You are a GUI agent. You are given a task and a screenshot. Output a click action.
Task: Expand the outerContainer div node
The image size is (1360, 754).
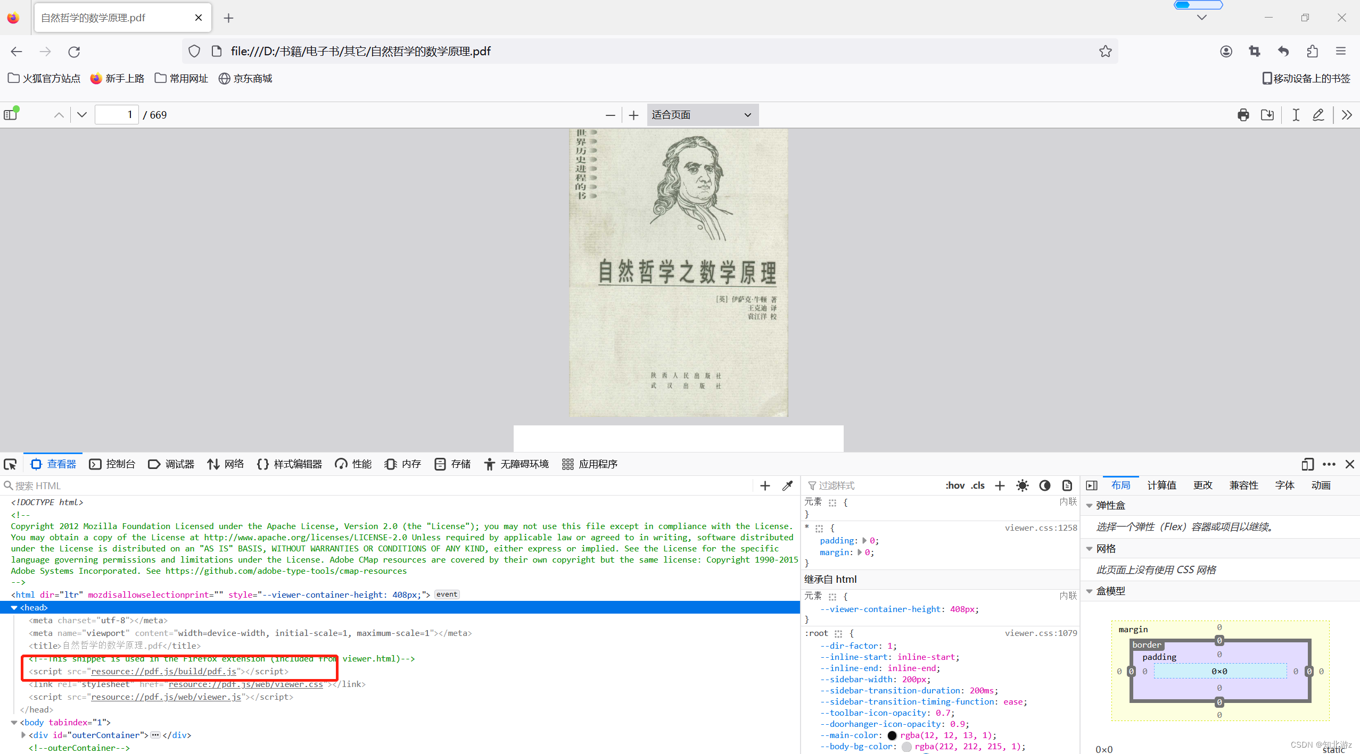(23, 735)
